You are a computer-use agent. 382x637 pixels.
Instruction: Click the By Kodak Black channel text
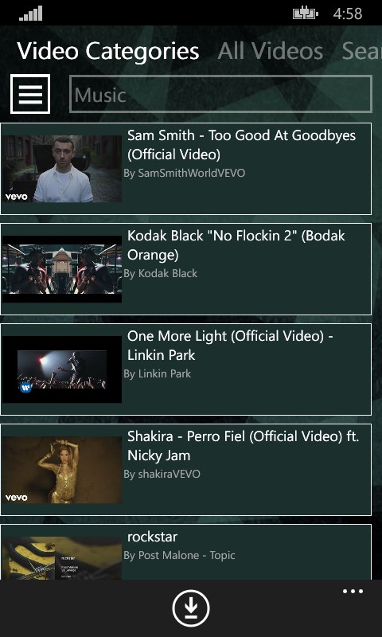(160, 273)
